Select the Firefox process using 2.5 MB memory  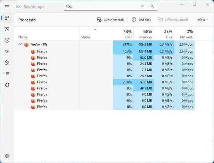click(105, 70)
